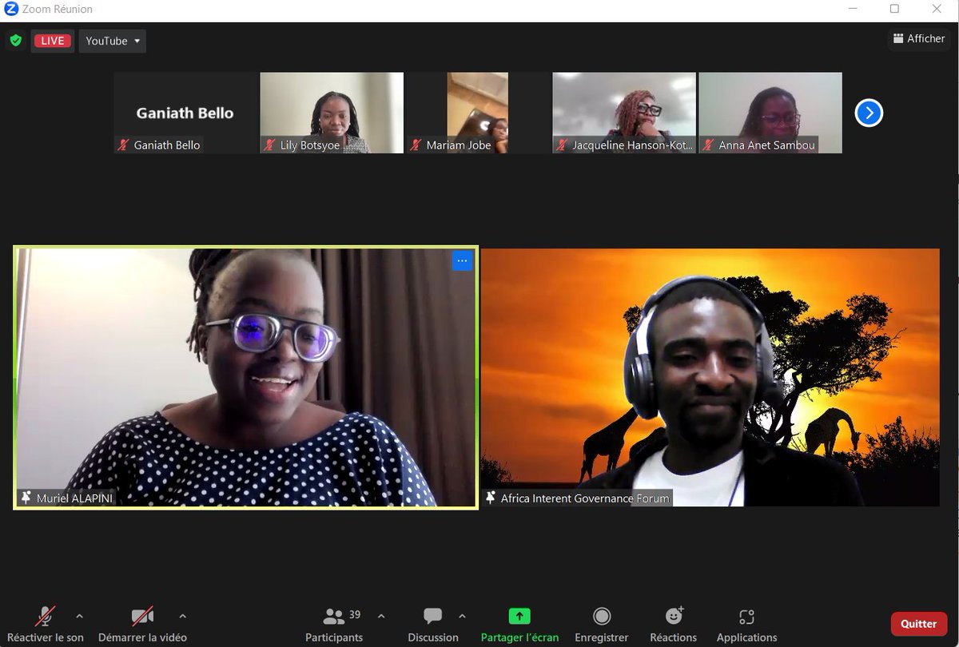Maximize the Zoom Réunion window
Image resolution: width=959 pixels, height=647 pixels.
click(894, 9)
